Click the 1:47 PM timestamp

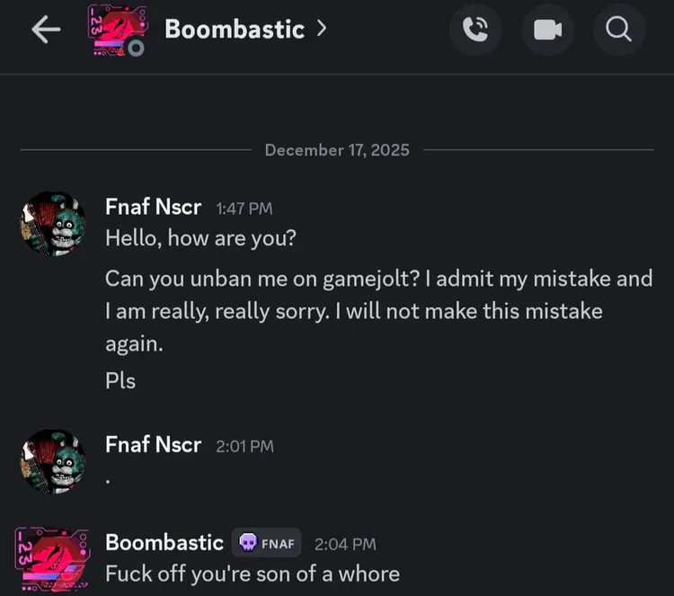pyautogui.click(x=244, y=209)
